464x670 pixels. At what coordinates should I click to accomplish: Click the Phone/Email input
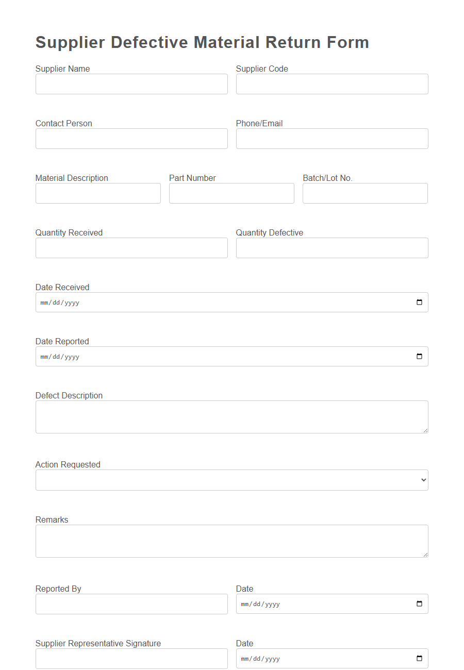332,139
